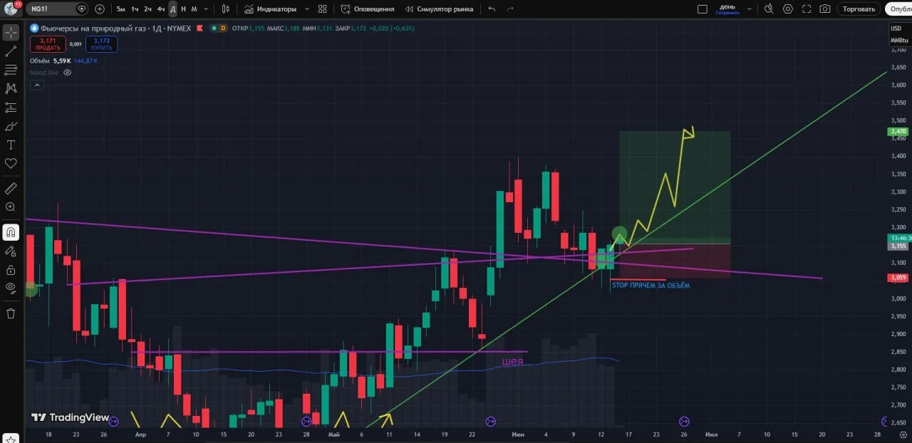Add symbol with the plus circle icon
912x443 pixels.
pos(99,9)
